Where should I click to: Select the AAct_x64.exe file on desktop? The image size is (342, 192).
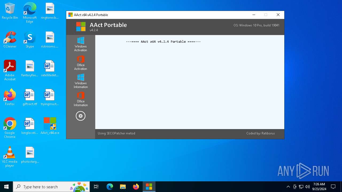coord(50,126)
